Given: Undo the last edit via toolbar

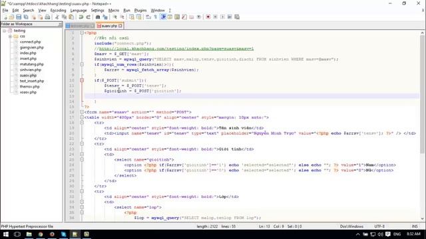Looking at the screenshot, I should [81, 17].
